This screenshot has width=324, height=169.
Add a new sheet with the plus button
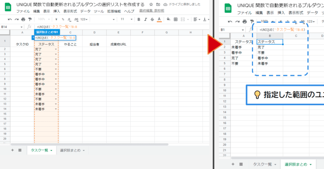12,150
